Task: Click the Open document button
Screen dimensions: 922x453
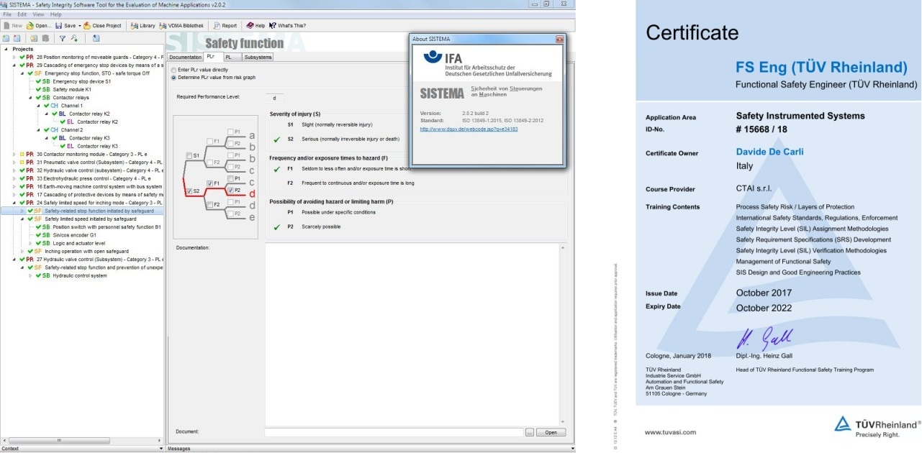Action: (551, 432)
